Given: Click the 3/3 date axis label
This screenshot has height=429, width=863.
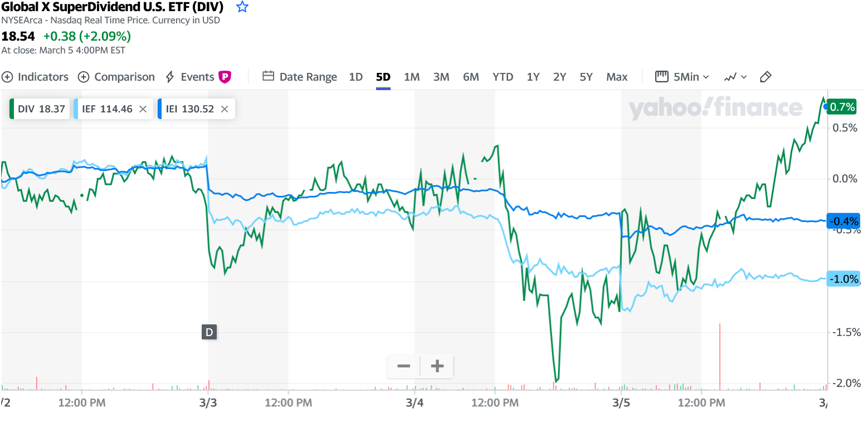Looking at the screenshot, I should tap(208, 402).
